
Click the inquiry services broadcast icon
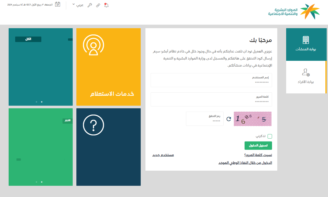pyautogui.click(x=93, y=45)
